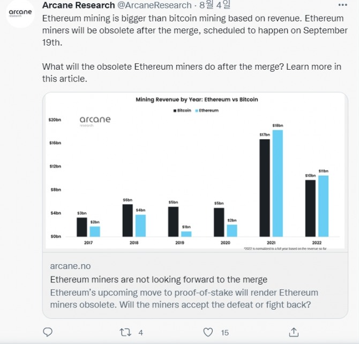
Task: Click the reply speech bubble icon
Action: pos(48,332)
